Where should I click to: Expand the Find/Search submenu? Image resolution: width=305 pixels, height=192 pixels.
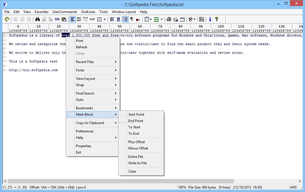(93, 93)
